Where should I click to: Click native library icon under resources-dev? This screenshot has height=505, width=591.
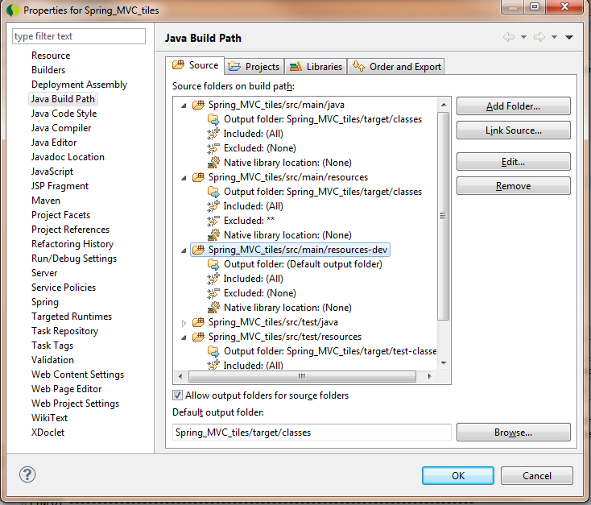[213, 308]
